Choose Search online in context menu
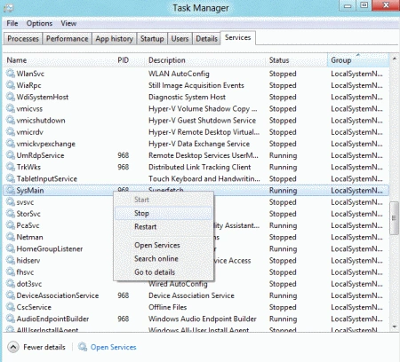The width and height of the screenshot is (400, 362). click(x=164, y=259)
